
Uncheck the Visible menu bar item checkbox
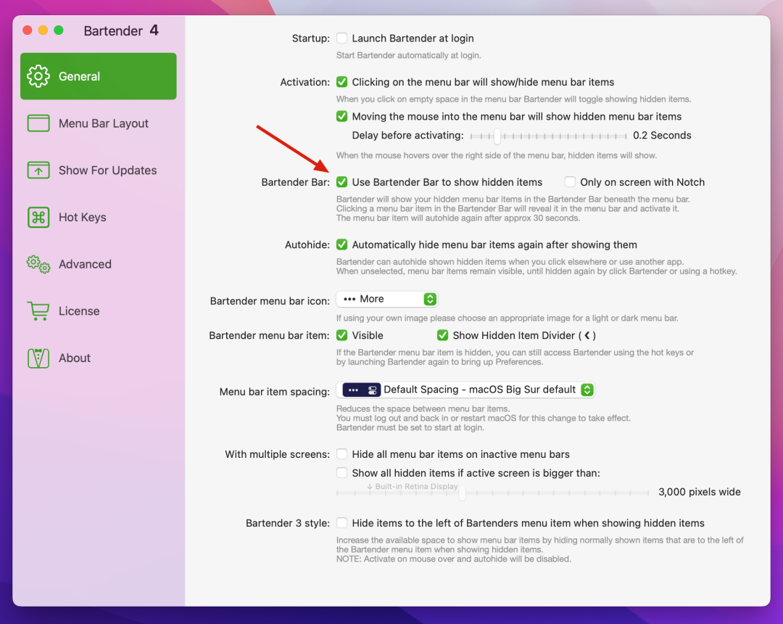(342, 335)
